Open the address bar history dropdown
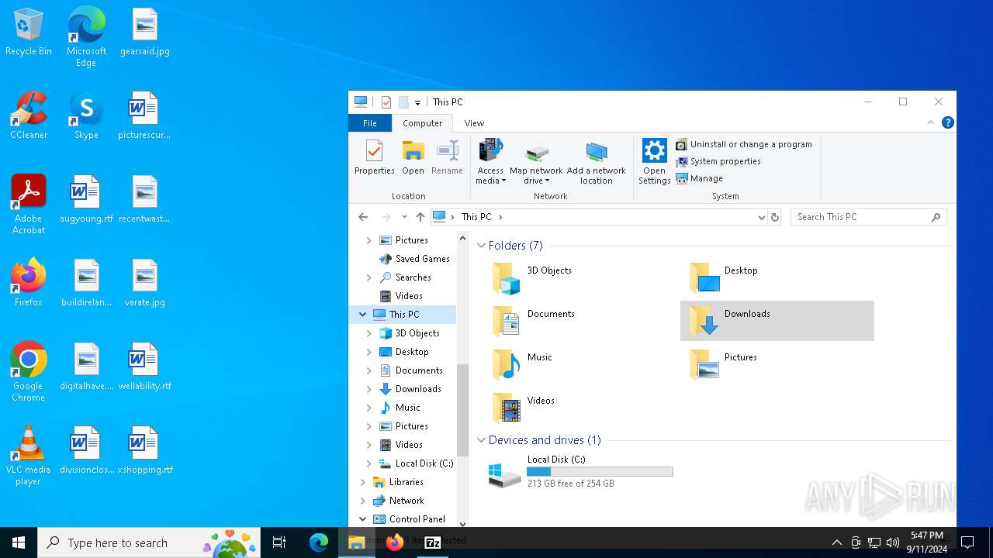The image size is (993, 558). 761,217
